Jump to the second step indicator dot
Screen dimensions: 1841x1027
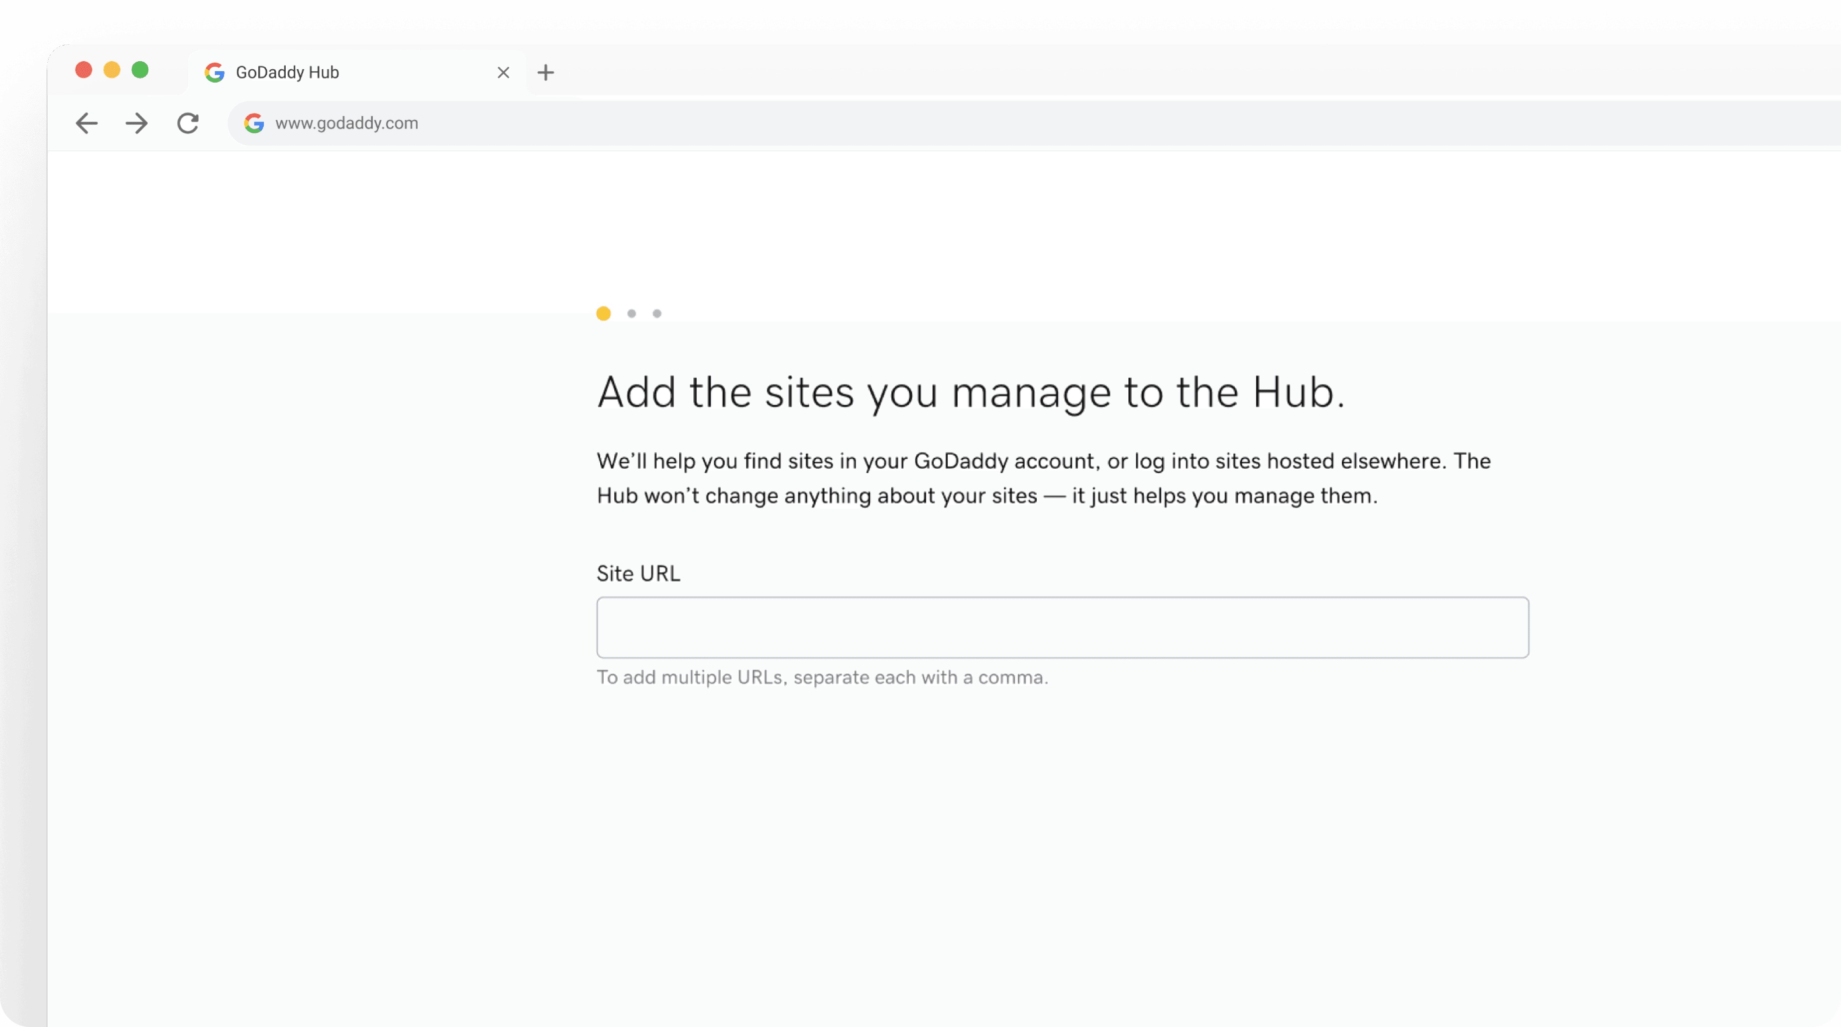(x=632, y=313)
